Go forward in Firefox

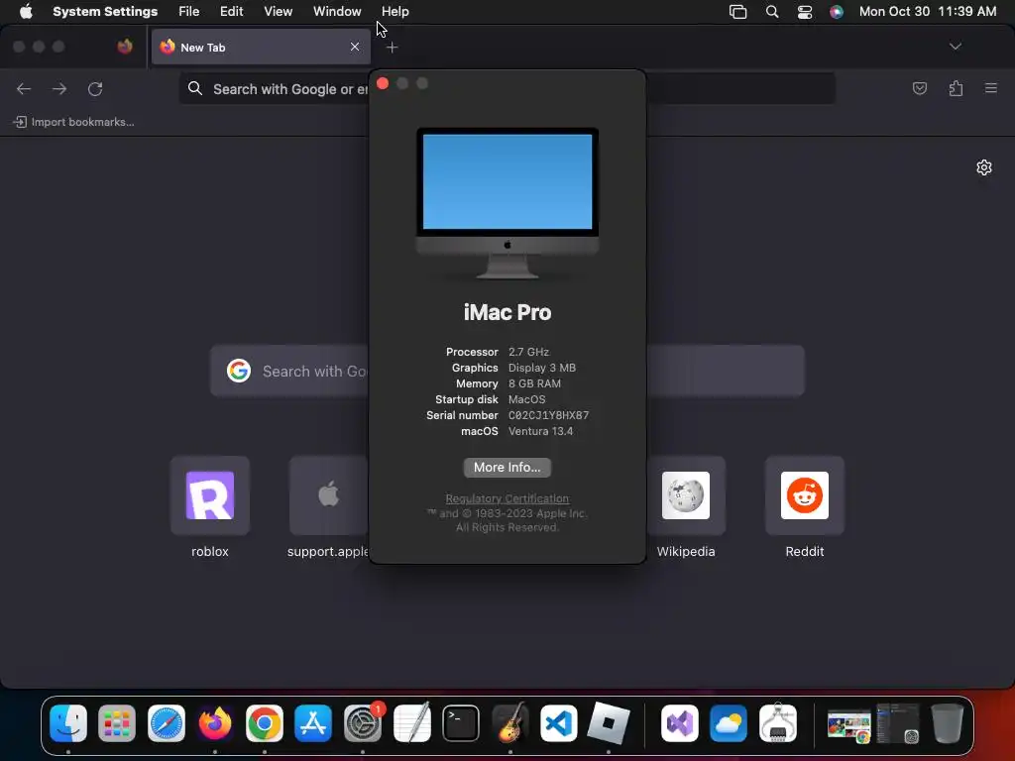[x=59, y=88]
